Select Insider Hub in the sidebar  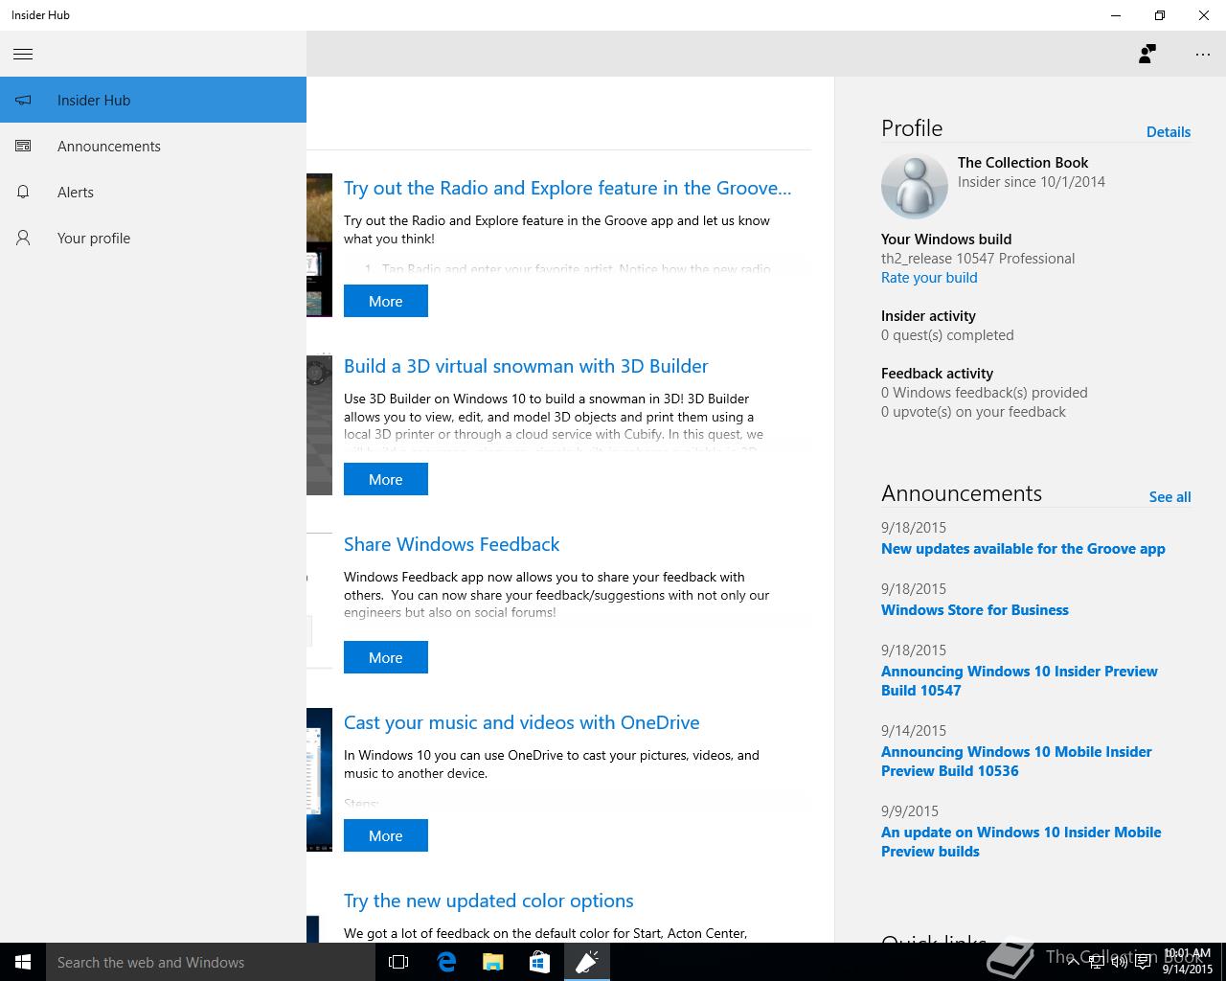(153, 100)
